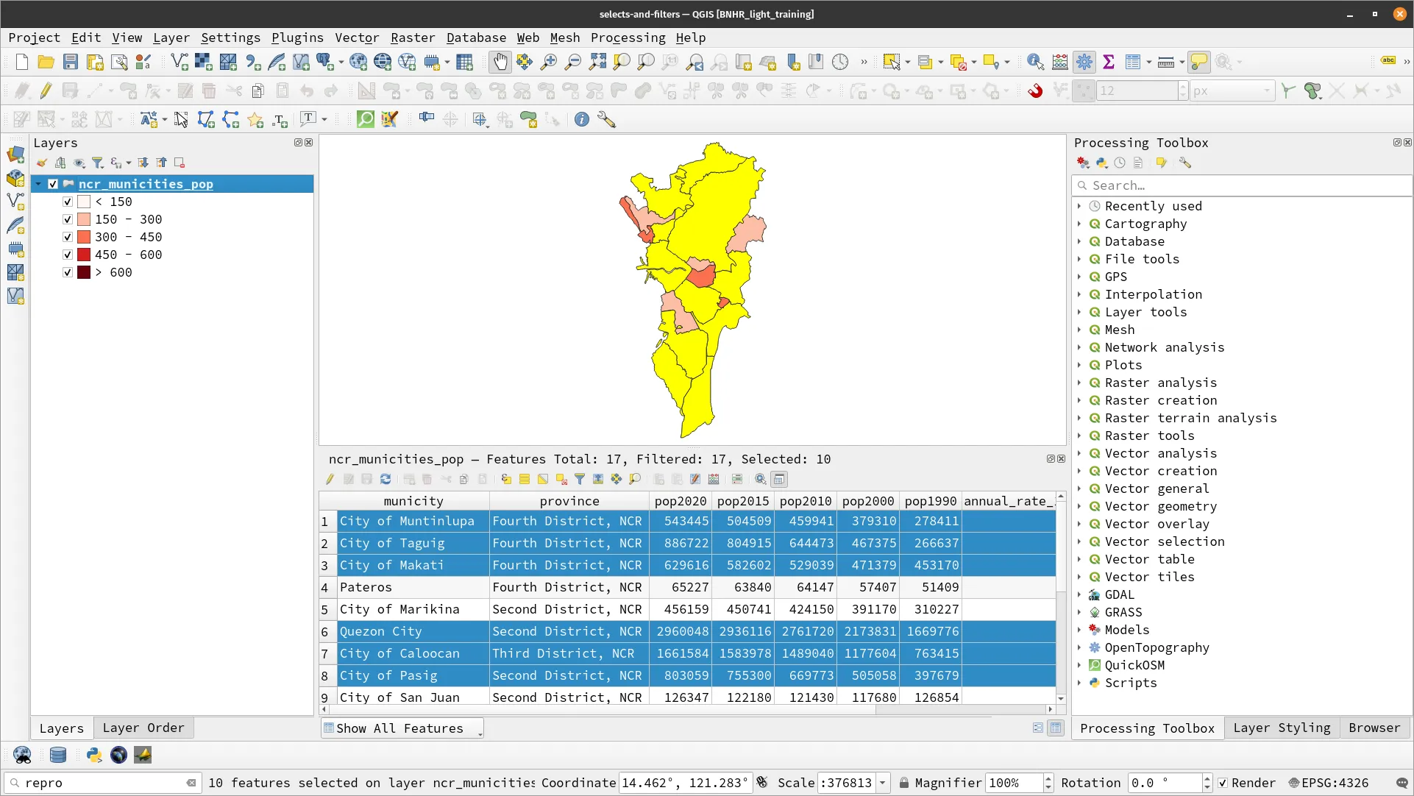Open the field calculator in attribute table

714,479
